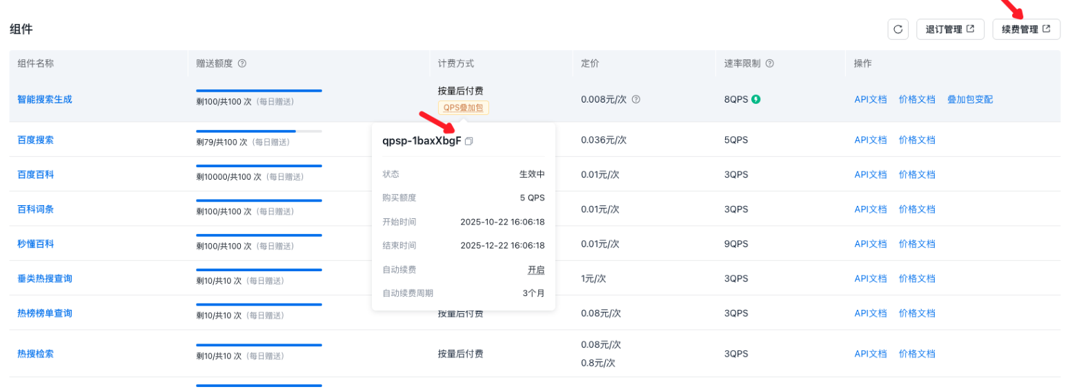The width and height of the screenshot is (1068, 389).
Task: Open 价格文档 for 秒懂百科
Action: click(917, 244)
